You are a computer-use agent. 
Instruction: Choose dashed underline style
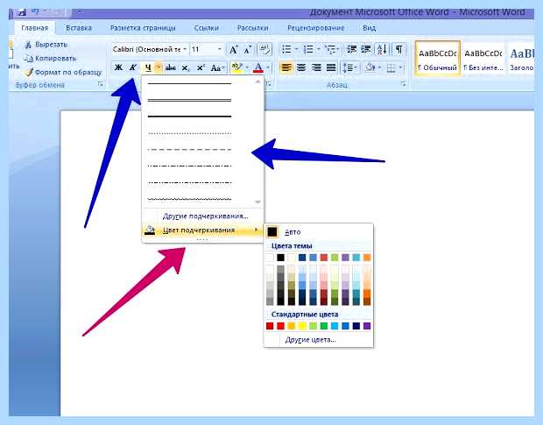(x=189, y=149)
